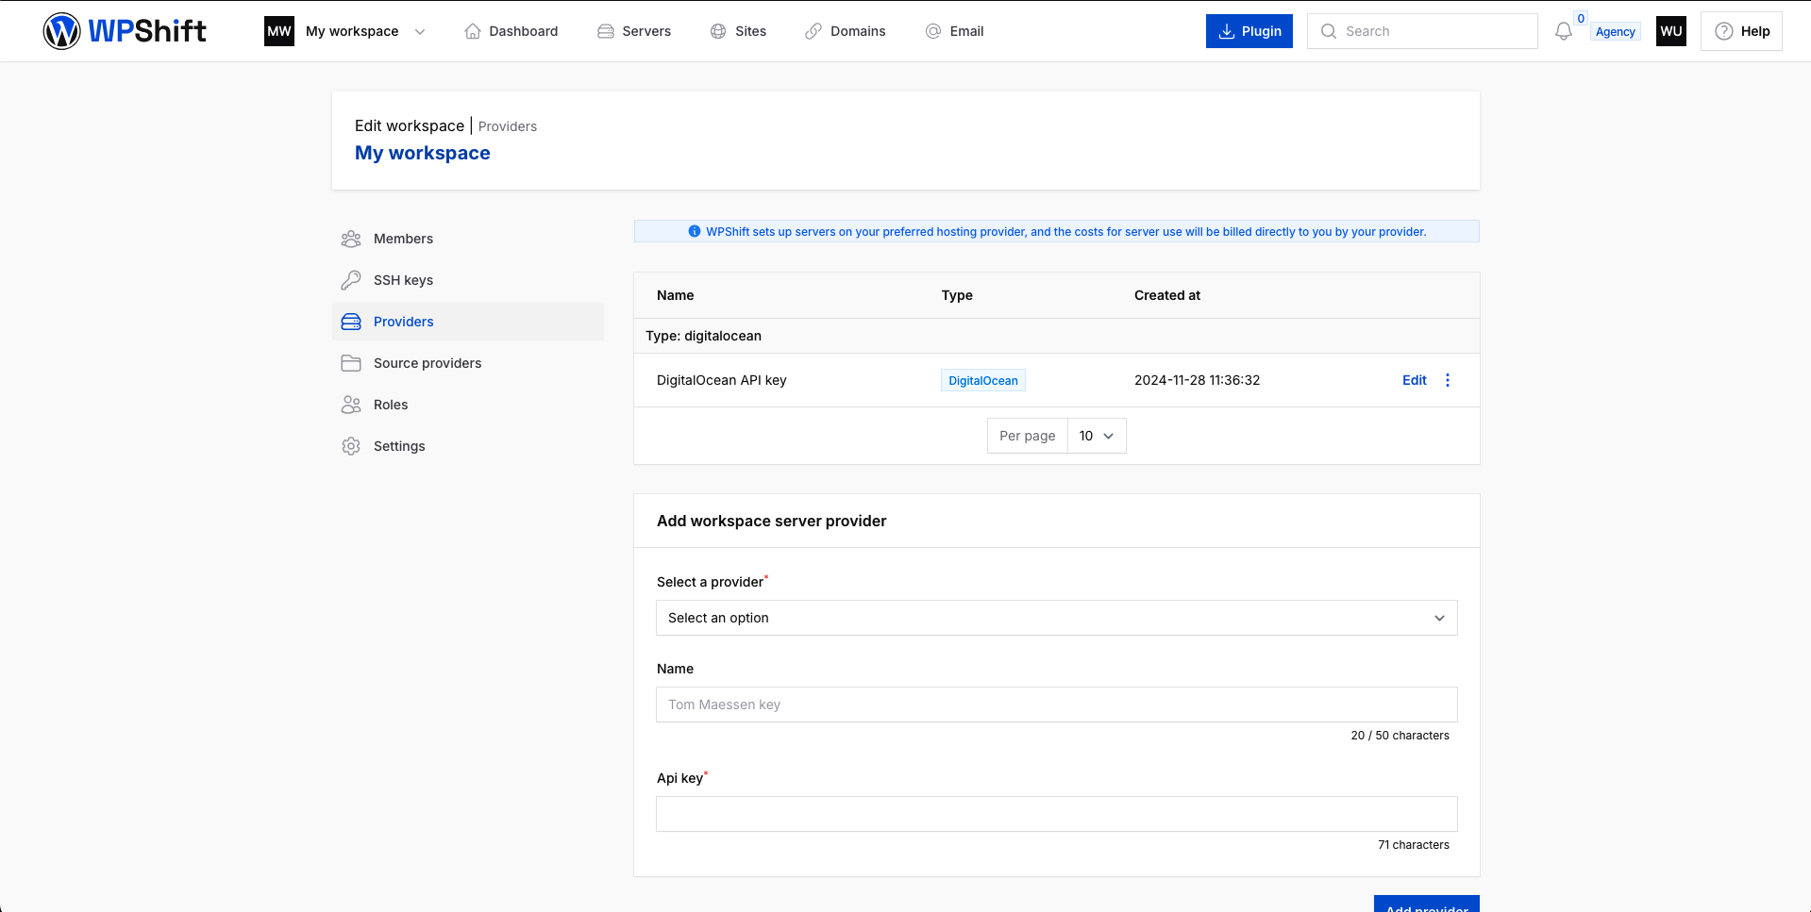The width and height of the screenshot is (1811, 912).
Task: Open the Email navigation item
Action: [x=954, y=31]
